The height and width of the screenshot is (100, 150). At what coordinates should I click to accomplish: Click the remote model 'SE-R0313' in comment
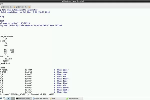click(25, 23)
